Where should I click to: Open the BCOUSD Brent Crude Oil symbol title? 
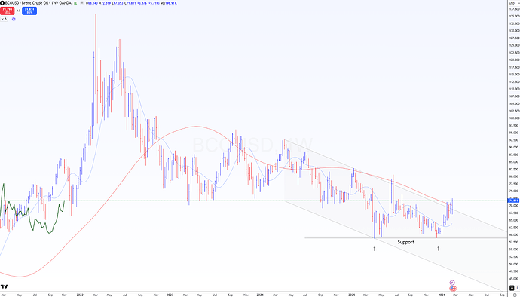pyautogui.click(x=38, y=3)
